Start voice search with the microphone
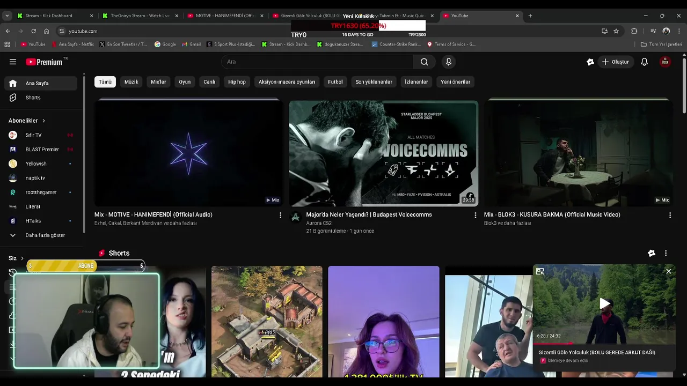 (449, 62)
